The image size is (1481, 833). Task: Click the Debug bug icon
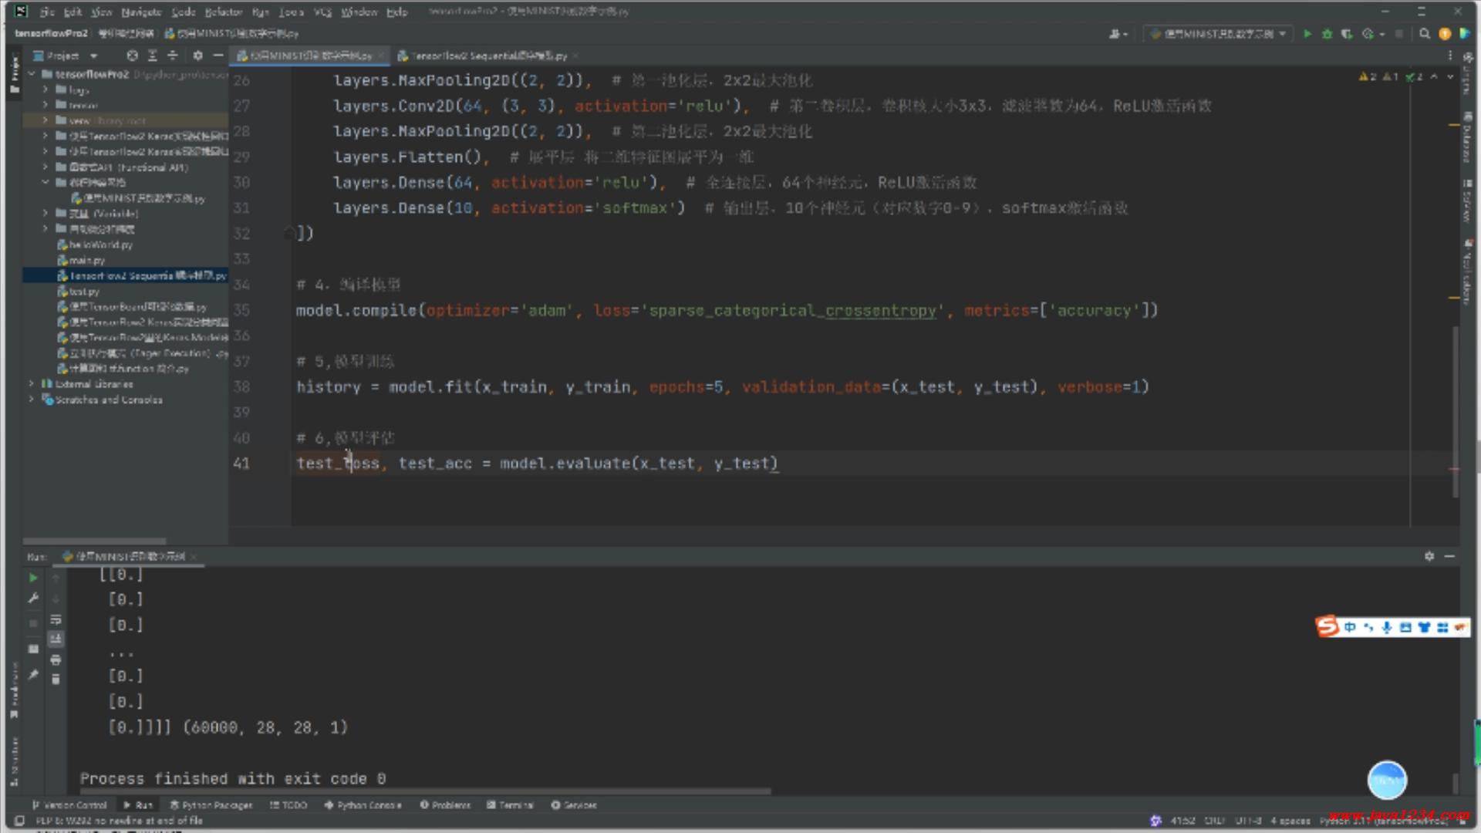pyautogui.click(x=1327, y=34)
